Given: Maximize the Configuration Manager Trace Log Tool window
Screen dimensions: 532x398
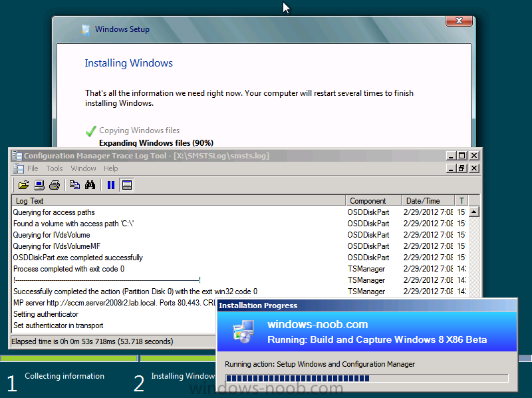Looking at the screenshot, I should [462, 156].
